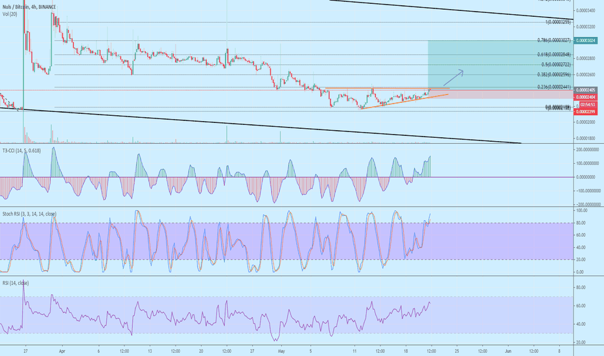Click the 13 date label on the time axis

click(150, 351)
